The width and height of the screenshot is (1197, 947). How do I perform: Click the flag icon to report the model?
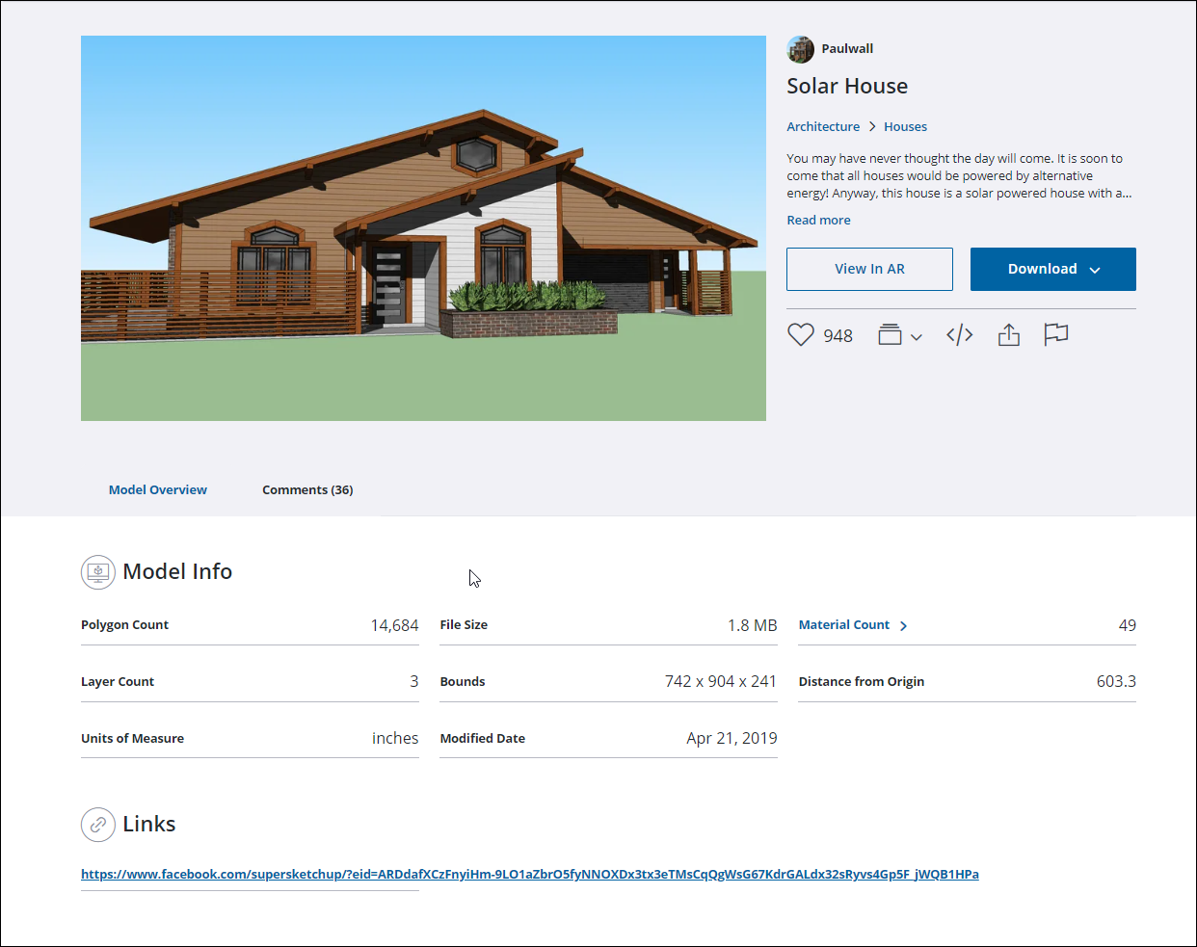click(1056, 334)
